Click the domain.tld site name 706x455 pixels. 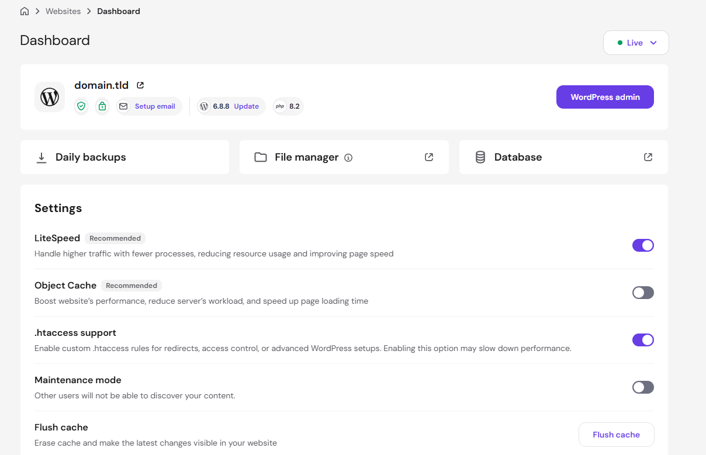101,85
